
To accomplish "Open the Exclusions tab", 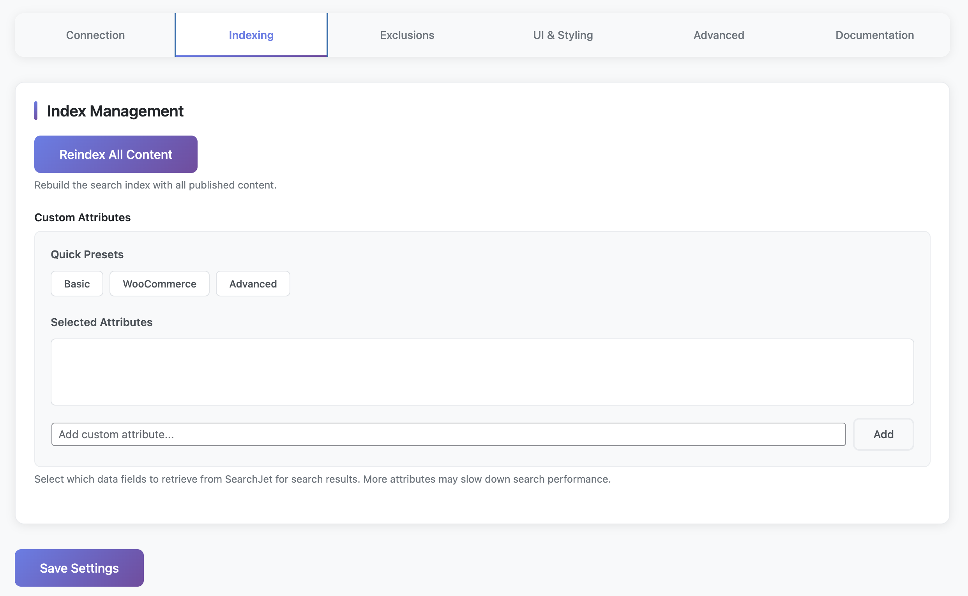I will click(x=407, y=35).
